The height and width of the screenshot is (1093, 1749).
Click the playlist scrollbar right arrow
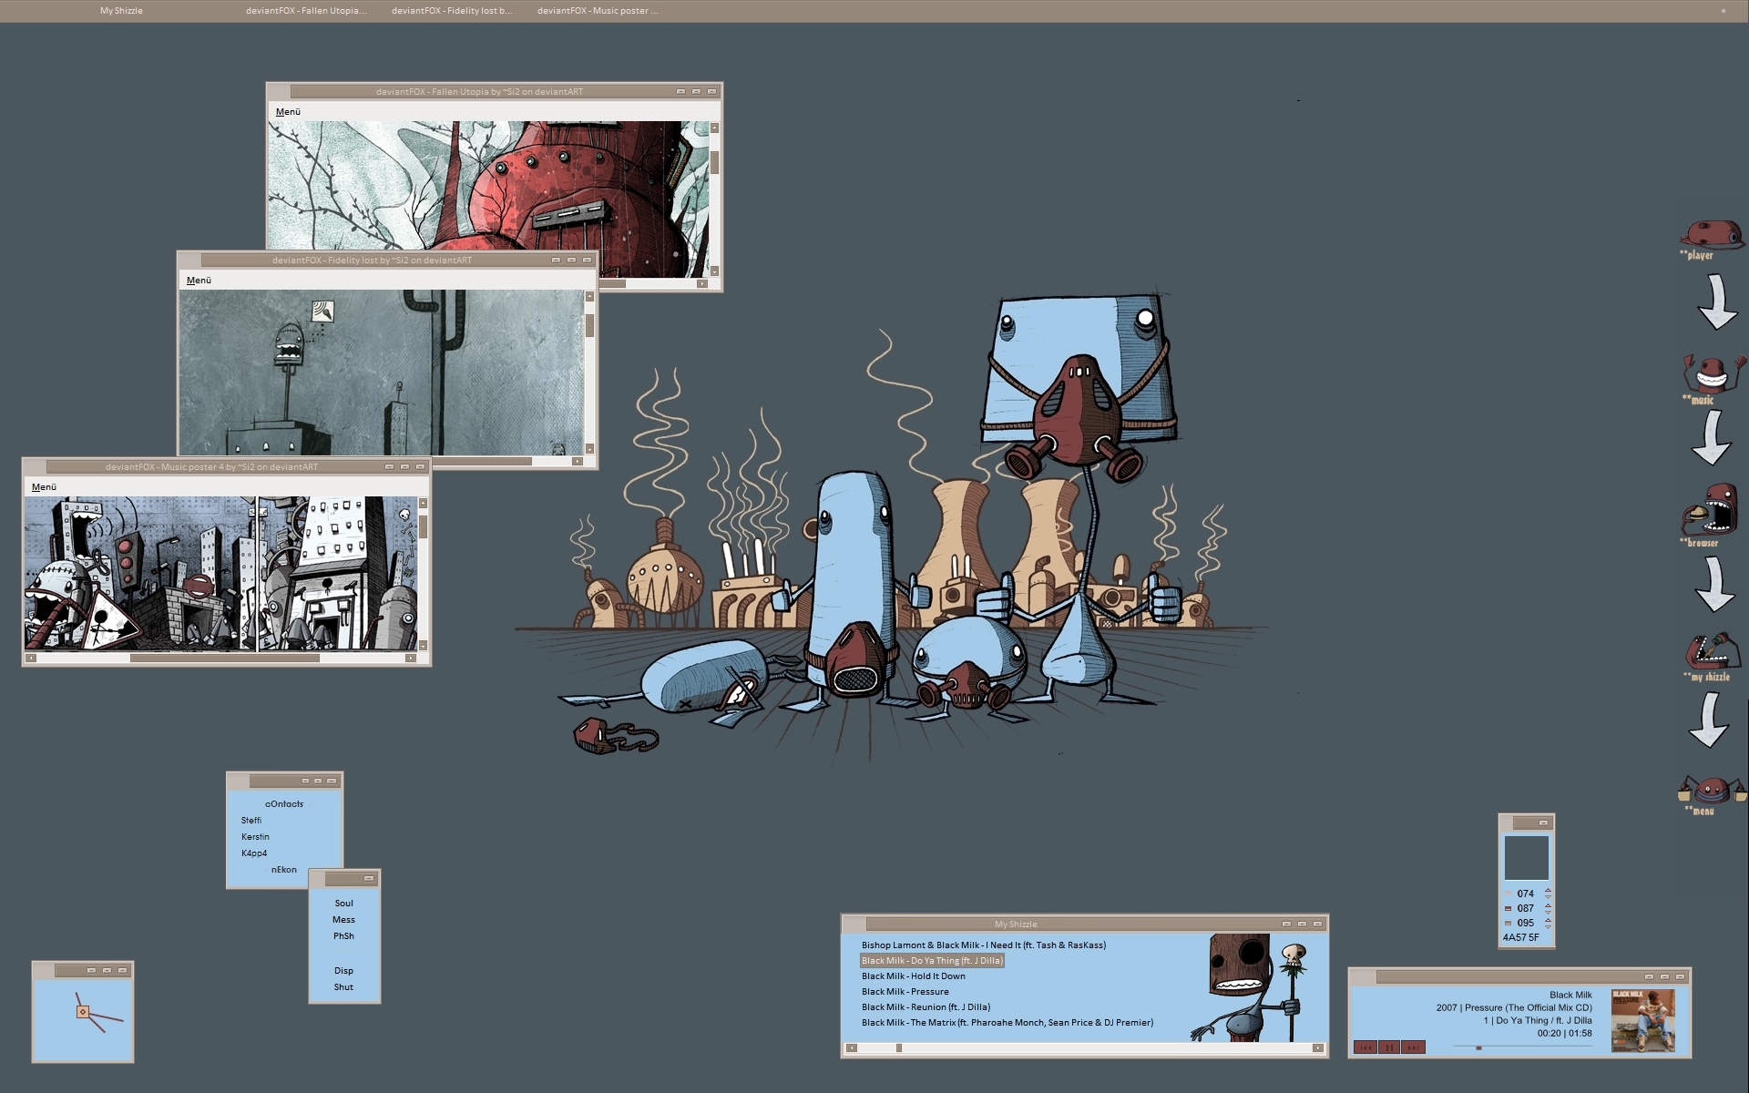pyautogui.click(x=1318, y=1048)
